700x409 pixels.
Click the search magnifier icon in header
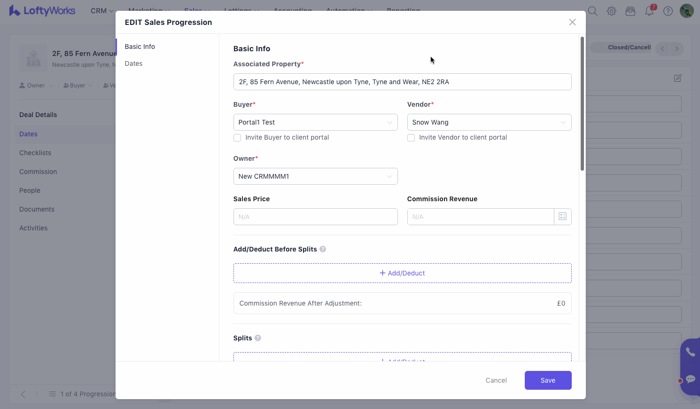point(592,11)
